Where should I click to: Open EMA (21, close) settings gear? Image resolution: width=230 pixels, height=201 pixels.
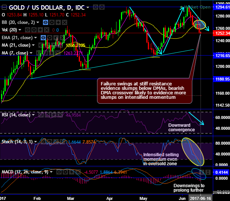click(x=50, y=38)
